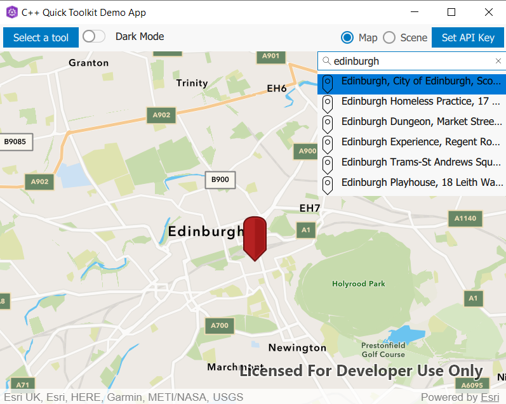
Task: Maximize the application window
Action: tap(451, 12)
